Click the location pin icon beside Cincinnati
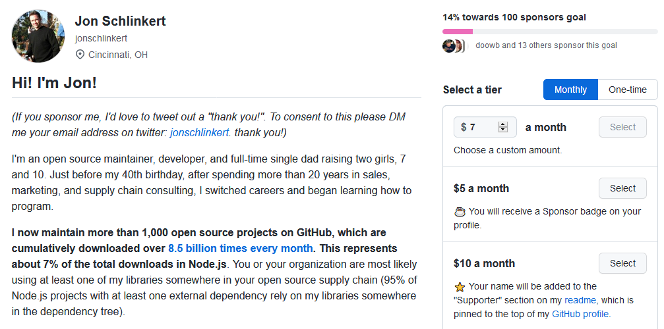Screen dimensions: 664x329 pyautogui.click(x=80, y=55)
